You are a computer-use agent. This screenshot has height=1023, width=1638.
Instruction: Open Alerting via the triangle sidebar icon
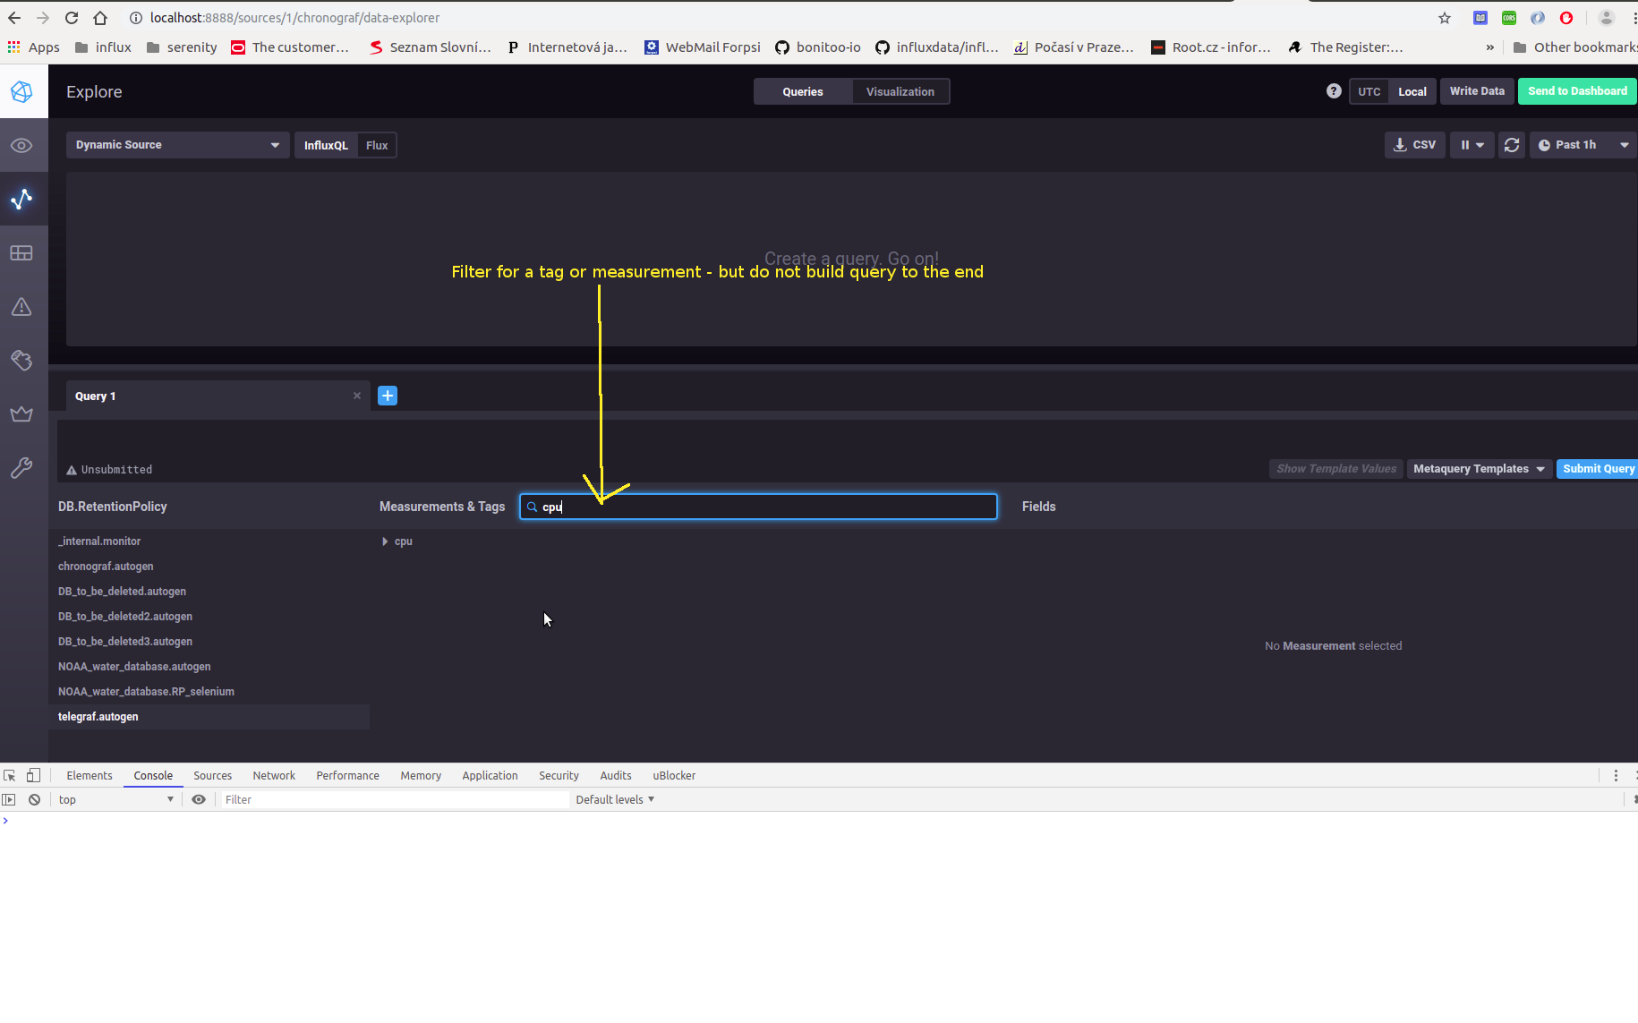coord(22,306)
